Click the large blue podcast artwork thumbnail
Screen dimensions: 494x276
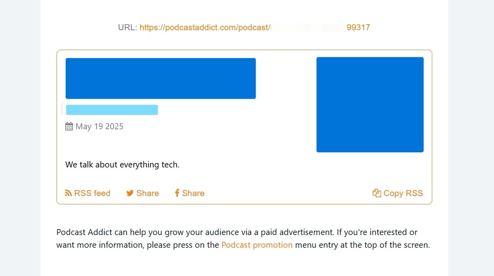point(370,104)
